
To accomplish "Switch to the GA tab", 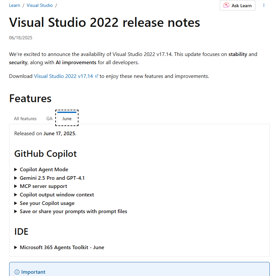I will pos(49,119).
